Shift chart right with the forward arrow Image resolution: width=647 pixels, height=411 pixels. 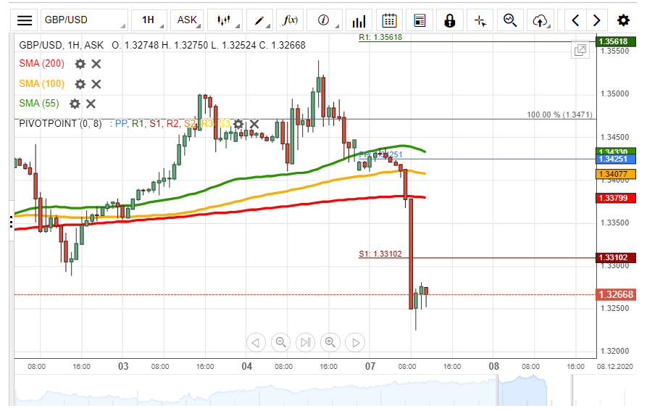pyautogui.click(x=355, y=342)
